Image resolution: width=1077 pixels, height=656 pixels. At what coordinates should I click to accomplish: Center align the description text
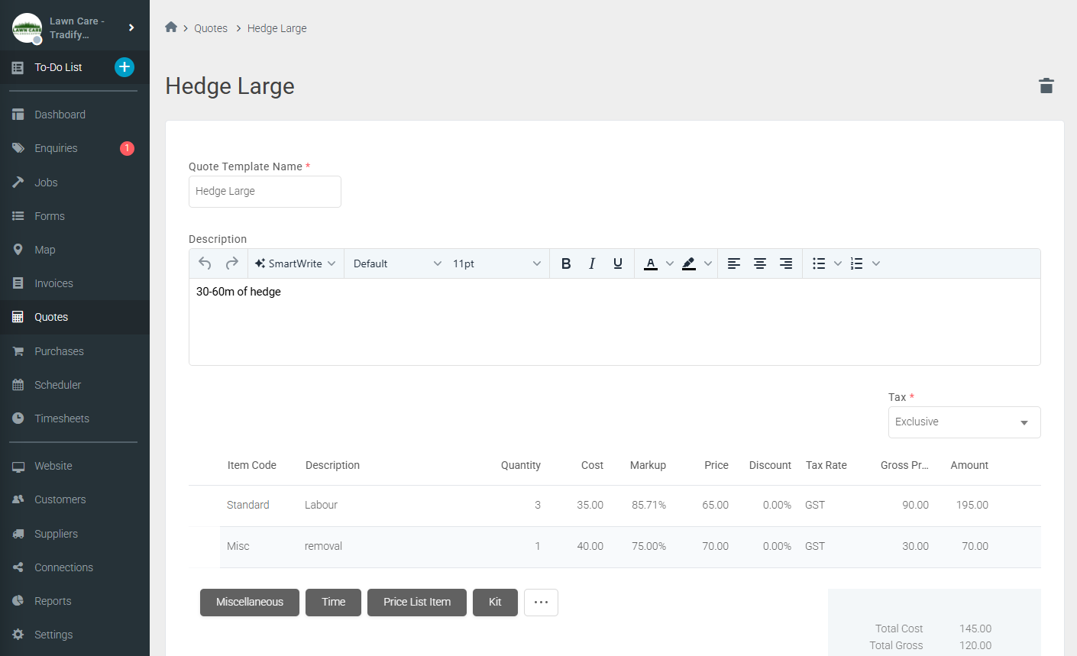click(760, 263)
